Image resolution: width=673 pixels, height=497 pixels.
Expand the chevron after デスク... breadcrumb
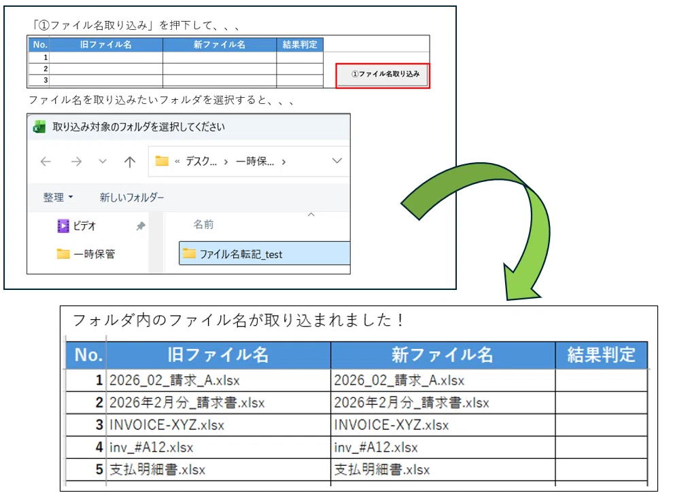coord(226,162)
